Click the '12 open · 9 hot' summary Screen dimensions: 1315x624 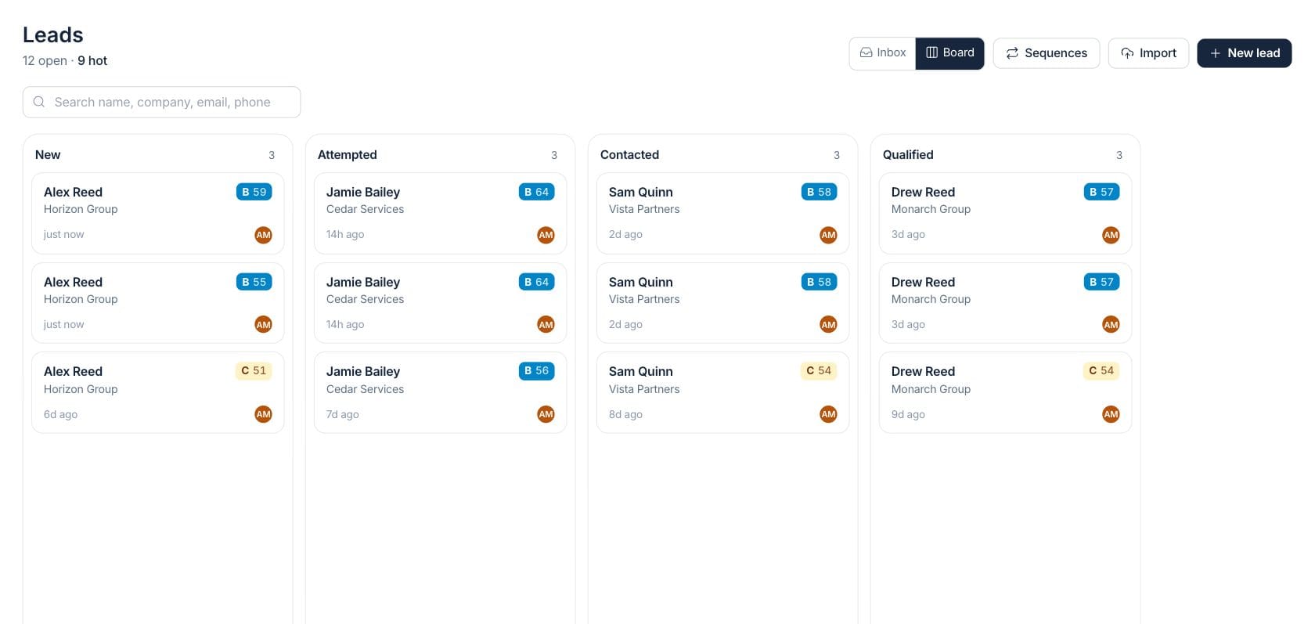coord(65,60)
